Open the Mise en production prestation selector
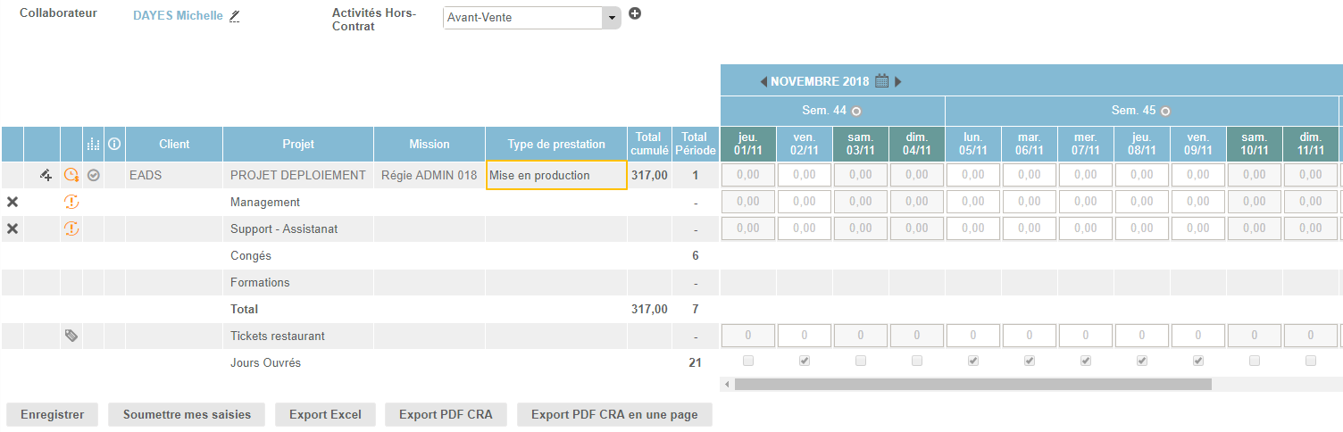 point(556,176)
